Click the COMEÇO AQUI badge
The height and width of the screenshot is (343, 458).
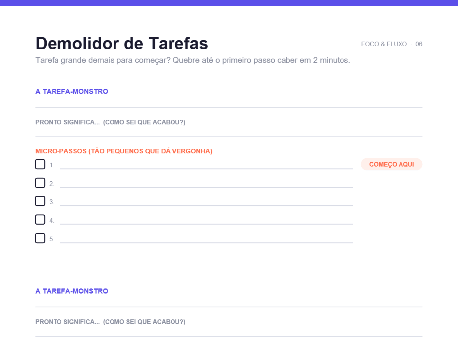392,164
